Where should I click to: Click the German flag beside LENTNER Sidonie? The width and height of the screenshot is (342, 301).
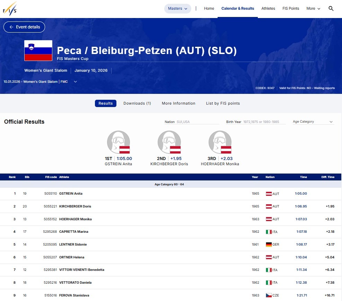269,245
